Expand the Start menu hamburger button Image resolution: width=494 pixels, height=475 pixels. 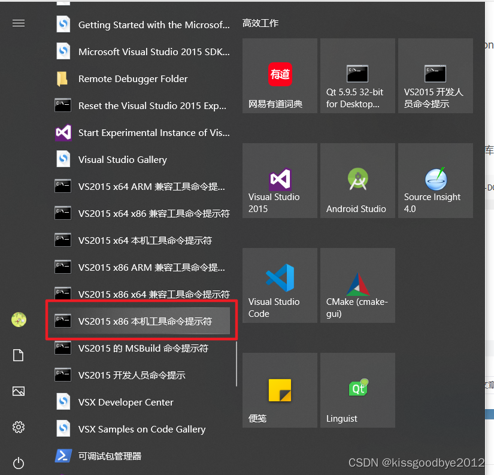19,23
